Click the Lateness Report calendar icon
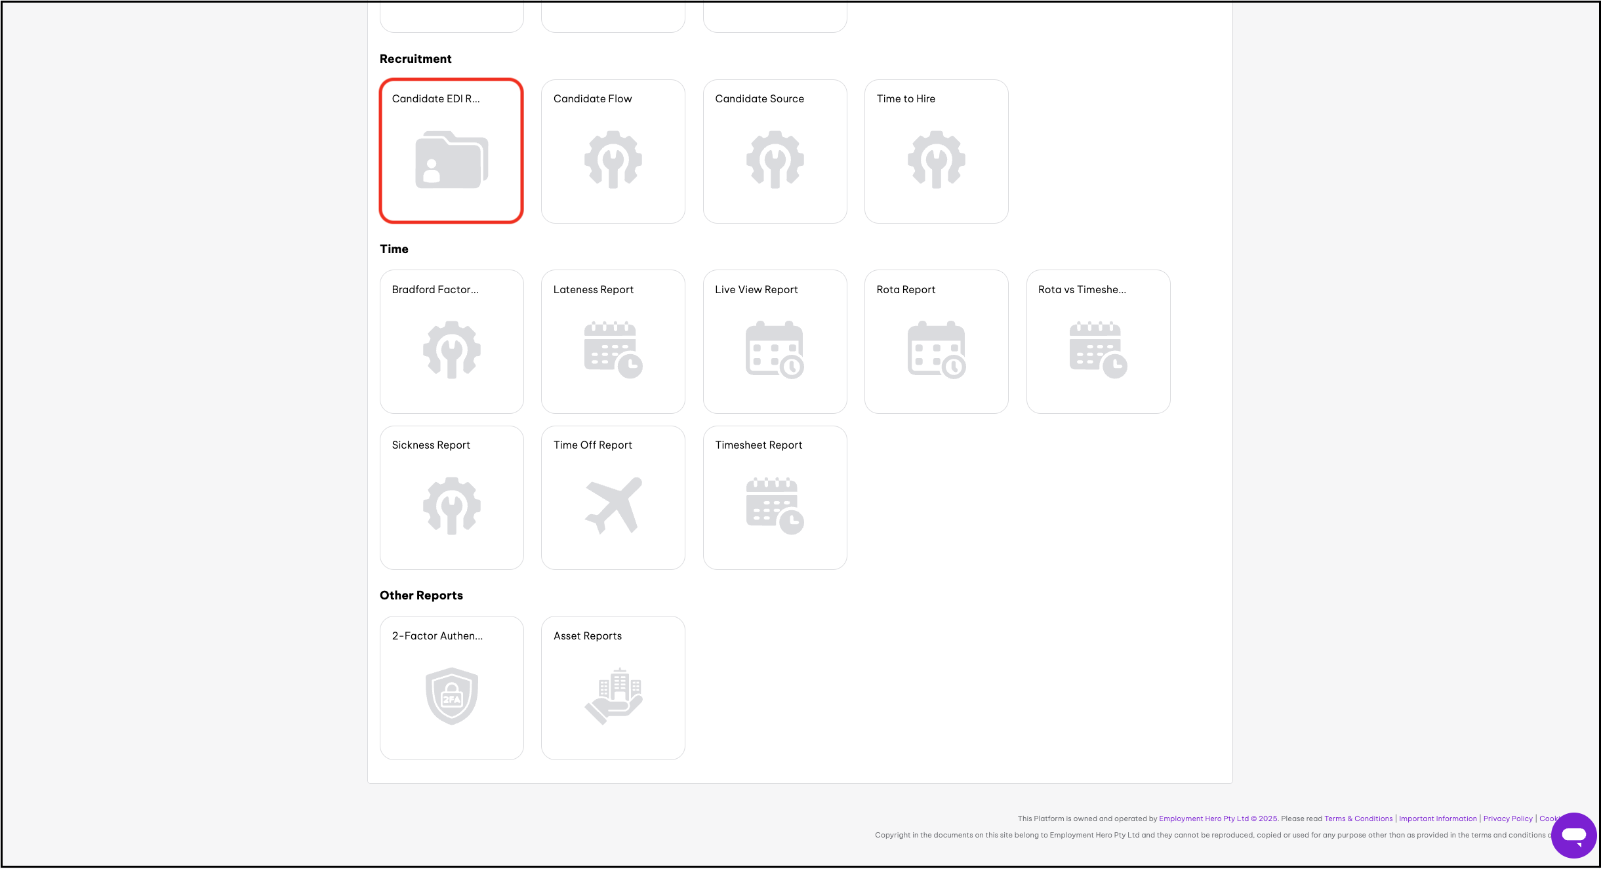1601x869 pixels. click(613, 350)
